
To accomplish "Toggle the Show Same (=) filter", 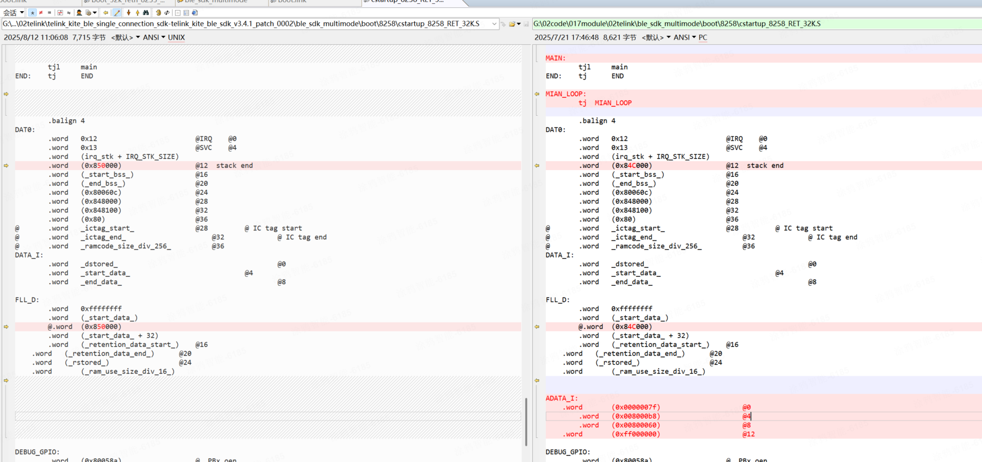I will 49,13.
